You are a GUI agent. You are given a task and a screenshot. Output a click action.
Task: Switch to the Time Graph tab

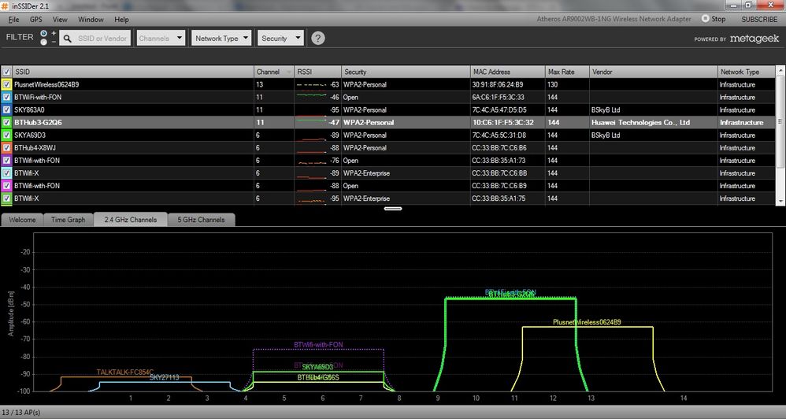coord(69,220)
